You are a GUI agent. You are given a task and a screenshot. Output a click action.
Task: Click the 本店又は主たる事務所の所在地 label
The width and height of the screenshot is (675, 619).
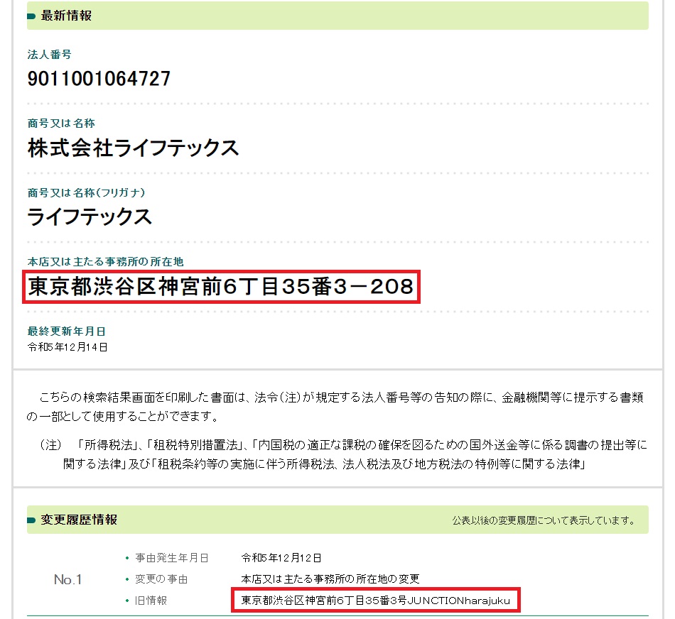(x=105, y=261)
